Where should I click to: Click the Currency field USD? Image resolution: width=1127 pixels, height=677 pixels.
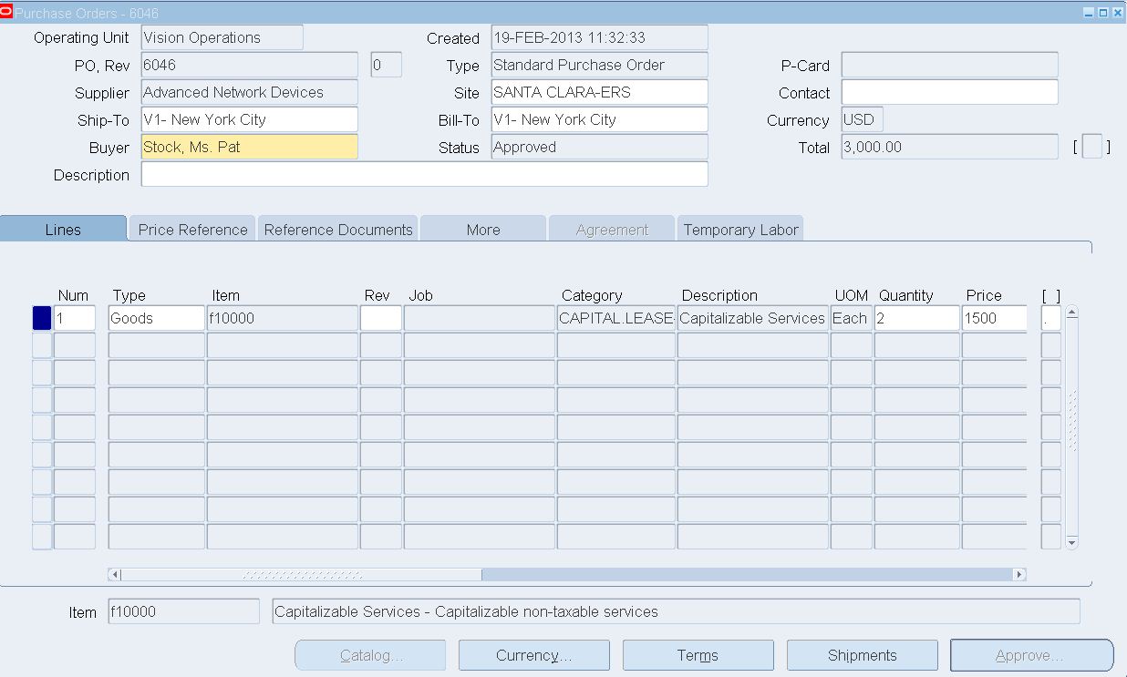tap(863, 119)
